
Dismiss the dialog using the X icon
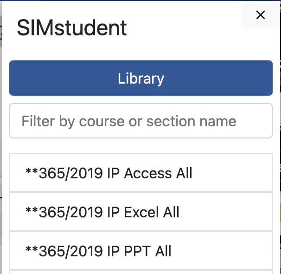click(x=261, y=15)
